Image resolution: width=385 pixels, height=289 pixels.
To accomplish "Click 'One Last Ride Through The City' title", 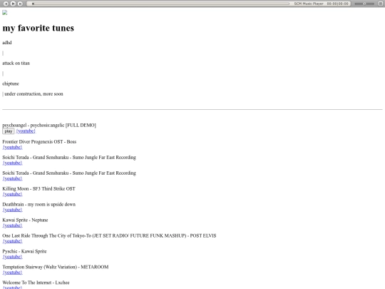I will point(109,235).
